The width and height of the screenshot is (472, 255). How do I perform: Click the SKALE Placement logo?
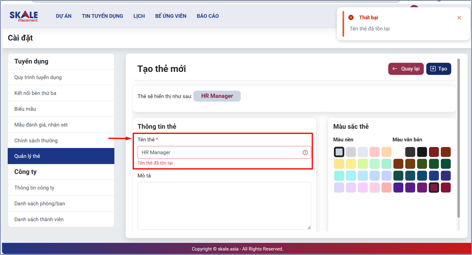point(24,16)
